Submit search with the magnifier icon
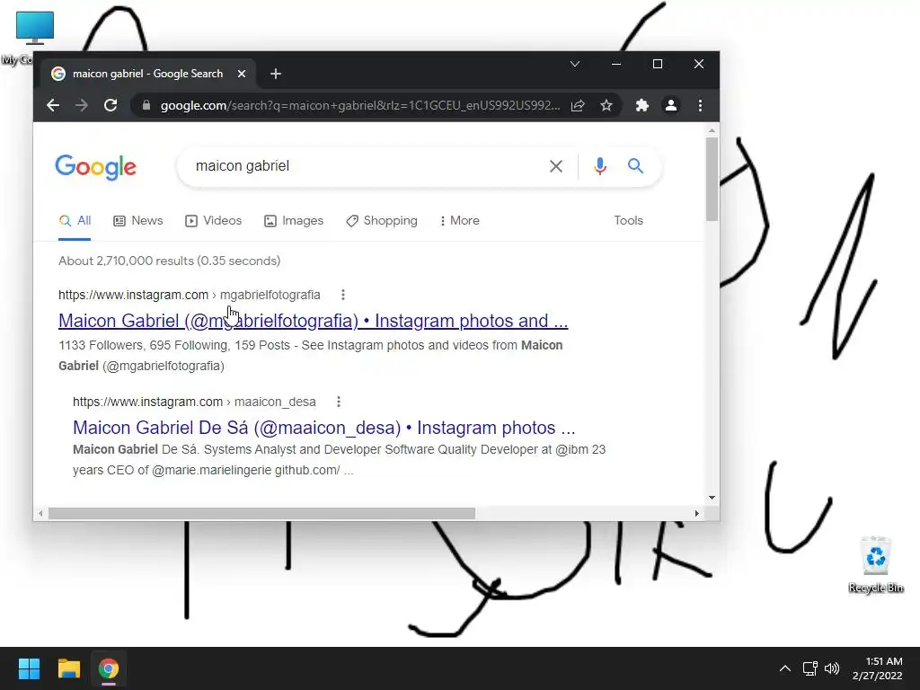Viewport: 920px width, 690px height. 635,166
